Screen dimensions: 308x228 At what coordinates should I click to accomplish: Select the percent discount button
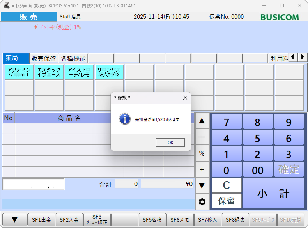coord(202,153)
